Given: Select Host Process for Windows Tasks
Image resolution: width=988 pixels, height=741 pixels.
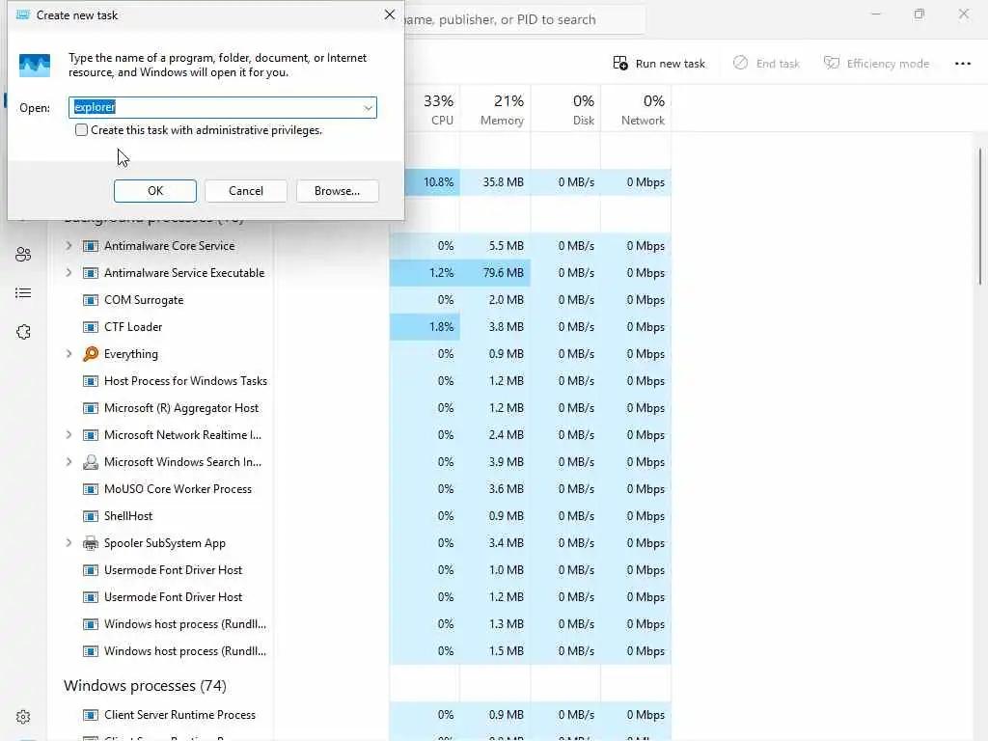Looking at the screenshot, I should (185, 381).
